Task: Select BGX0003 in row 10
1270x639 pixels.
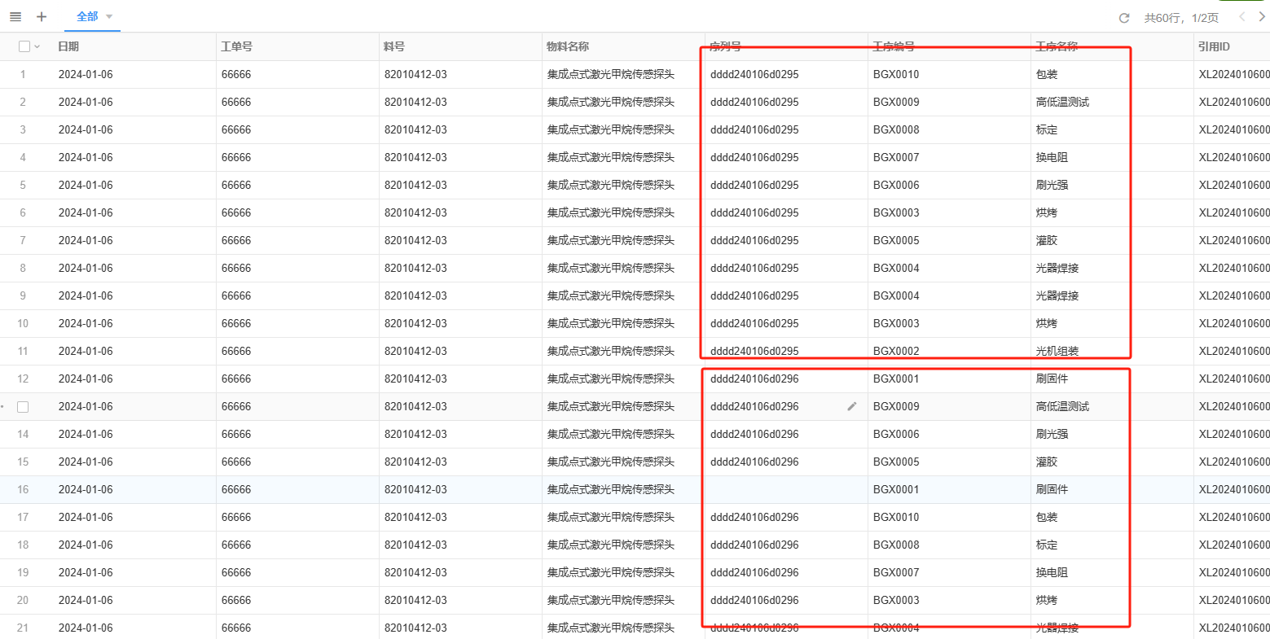Action: (x=896, y=323)
